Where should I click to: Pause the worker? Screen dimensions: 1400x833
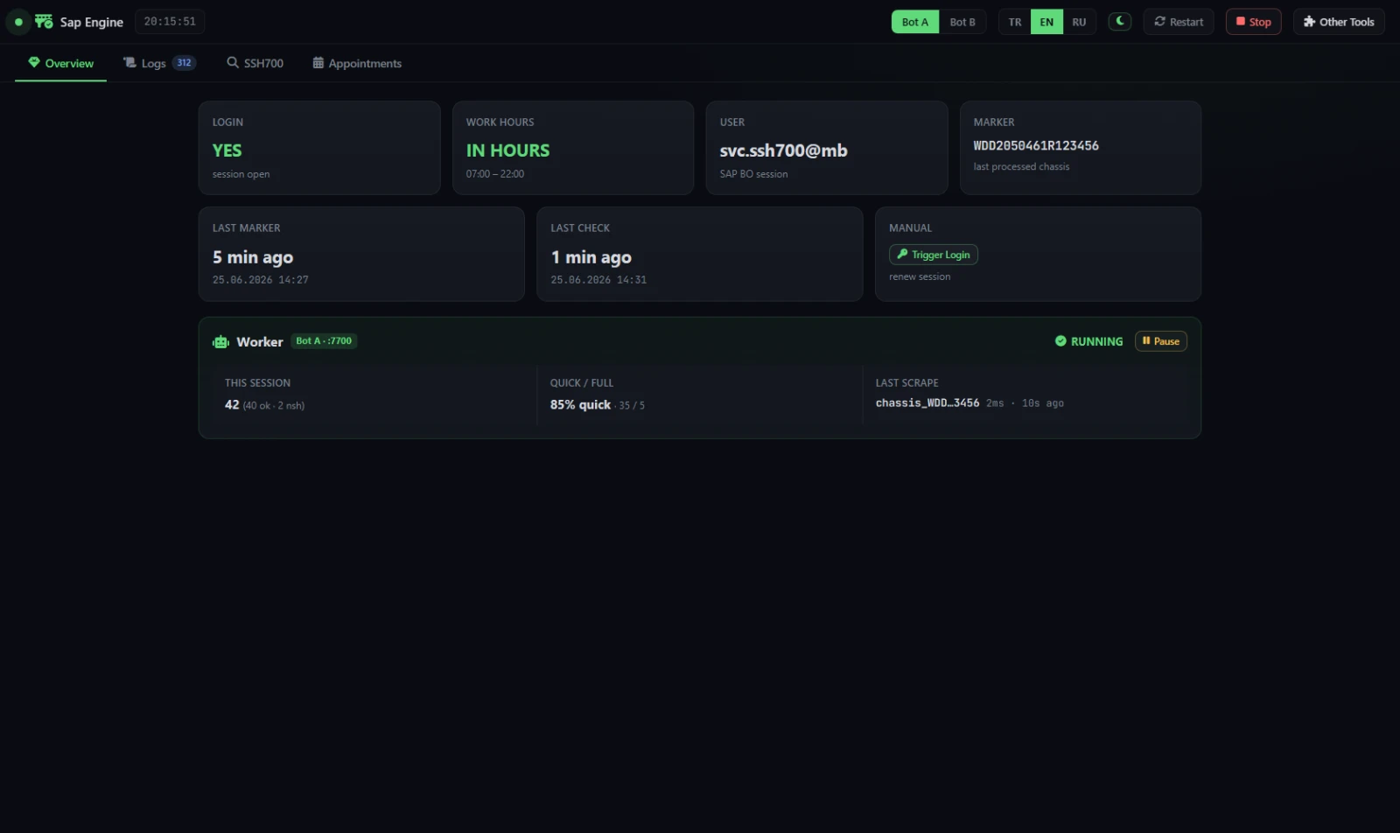[x=1161, y=341]
